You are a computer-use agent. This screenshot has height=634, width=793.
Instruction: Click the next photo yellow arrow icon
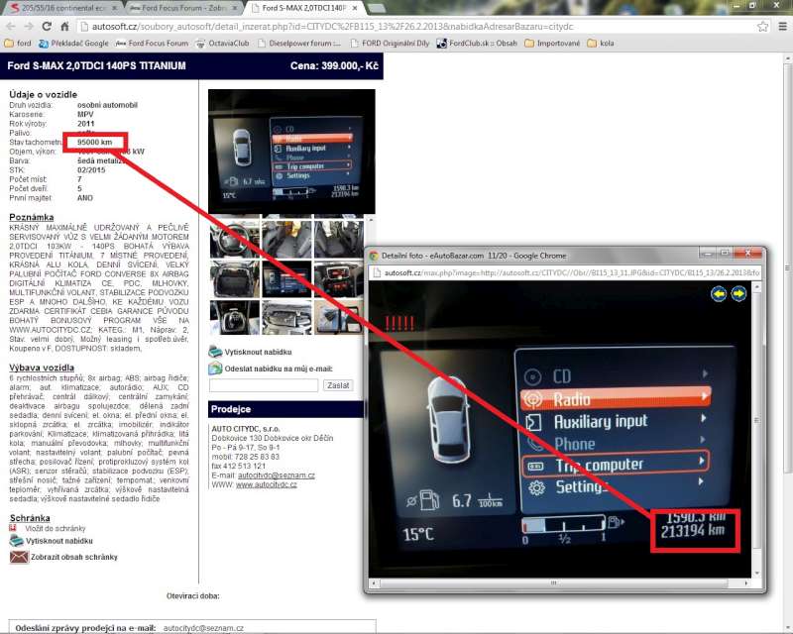click(737, 294)
